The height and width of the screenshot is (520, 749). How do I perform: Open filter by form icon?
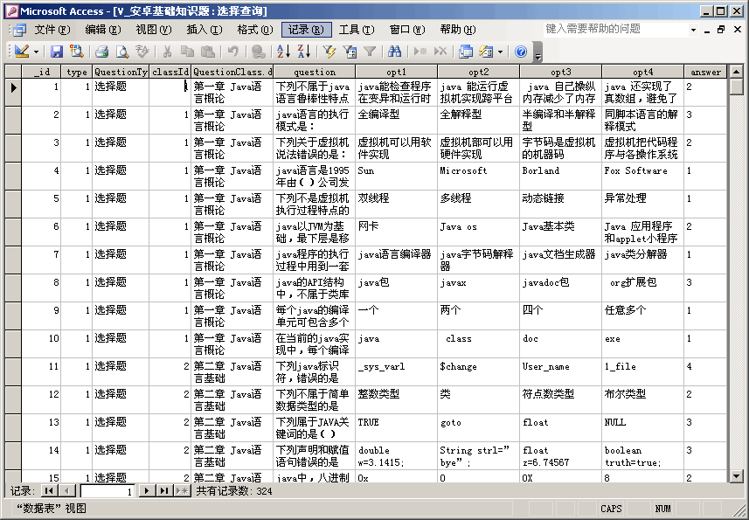[x=350, y=51]
